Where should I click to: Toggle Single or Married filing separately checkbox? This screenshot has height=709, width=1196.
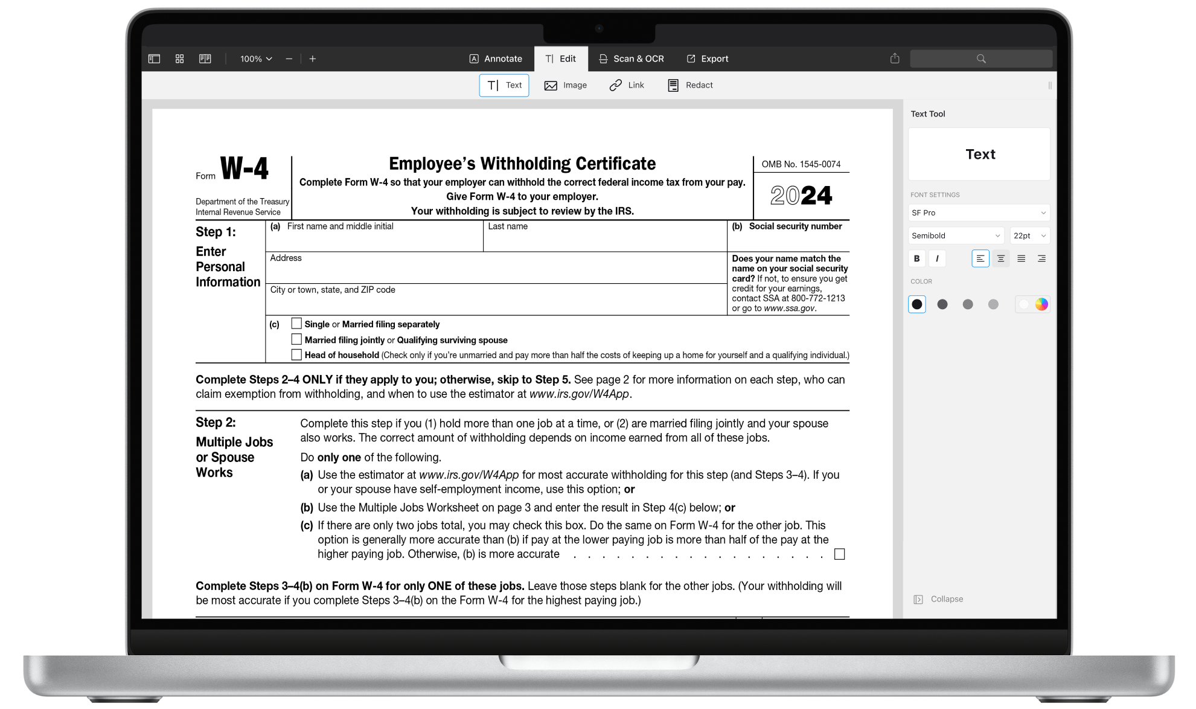(x=296, y=323)
